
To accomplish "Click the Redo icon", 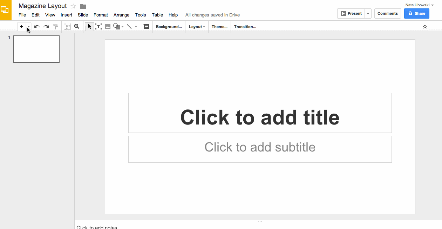I will click(x=46, y=27).
